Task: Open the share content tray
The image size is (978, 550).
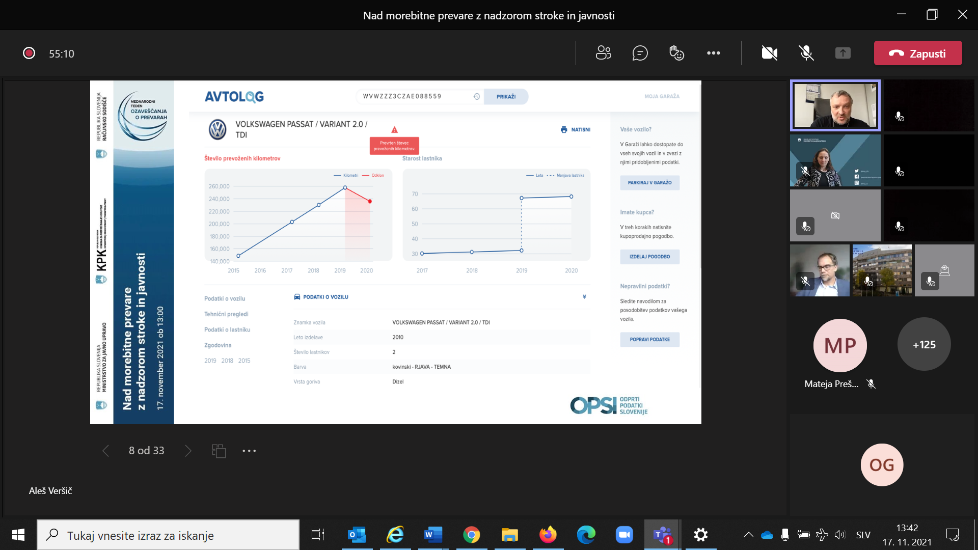Action: click(x=843, y=53)
